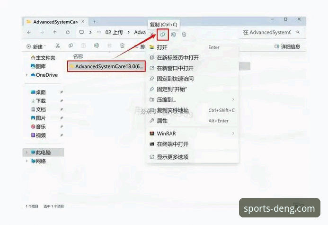Choose 显示更多选项 in the context menu
The width and height of the screenshot is (328, 225).
tap(193, 157)
